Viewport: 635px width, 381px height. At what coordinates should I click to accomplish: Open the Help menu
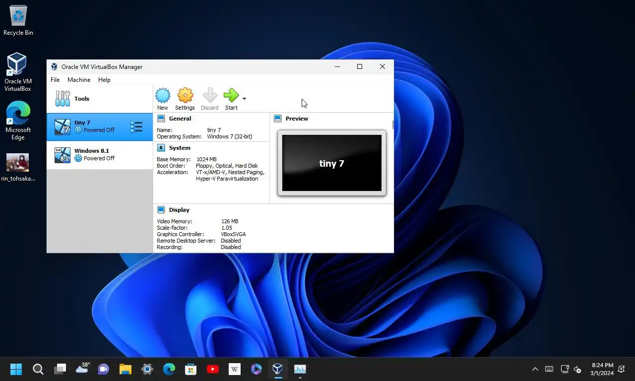[104, 80]
